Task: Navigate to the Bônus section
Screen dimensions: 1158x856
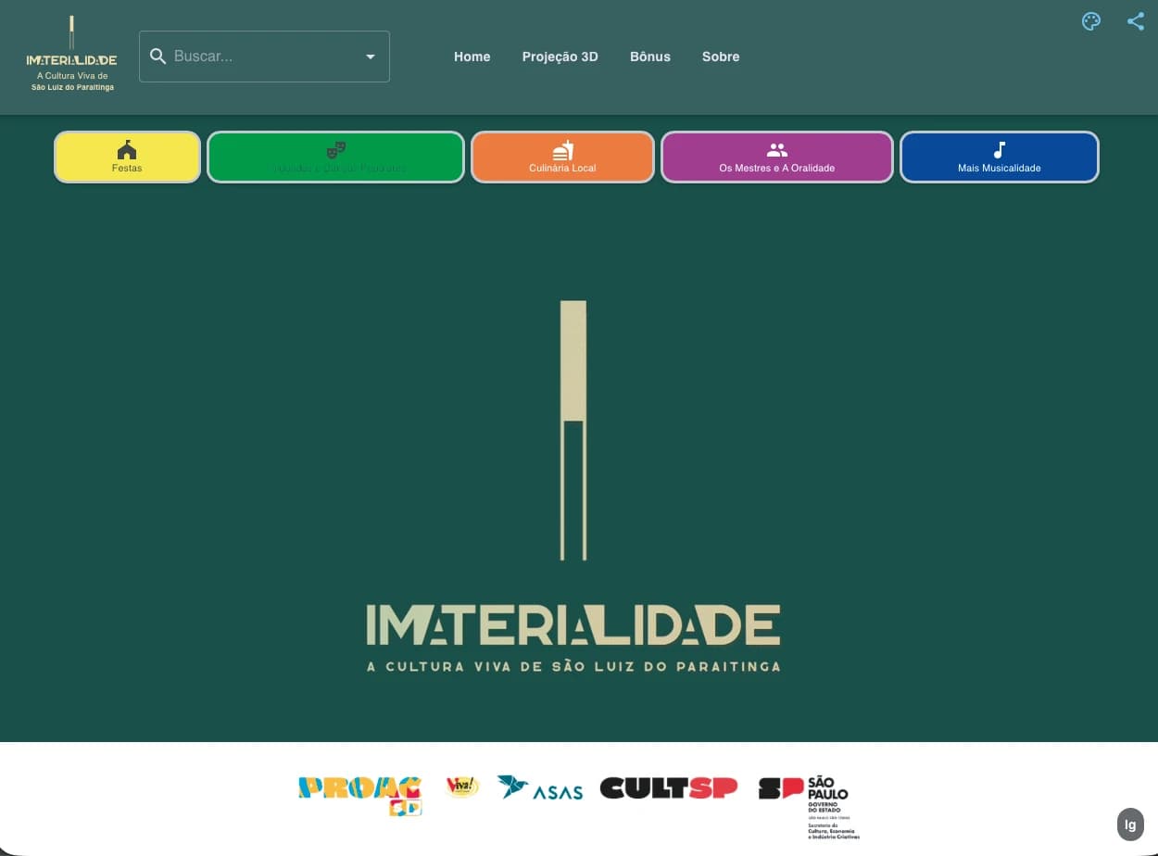Action: tap(649, 57)
